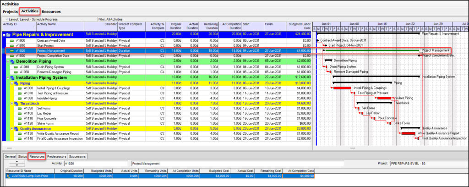Viewport: 469px width, 187px height.
Task: Collapse the Installation Piping System group
Action: coord(8,78)
